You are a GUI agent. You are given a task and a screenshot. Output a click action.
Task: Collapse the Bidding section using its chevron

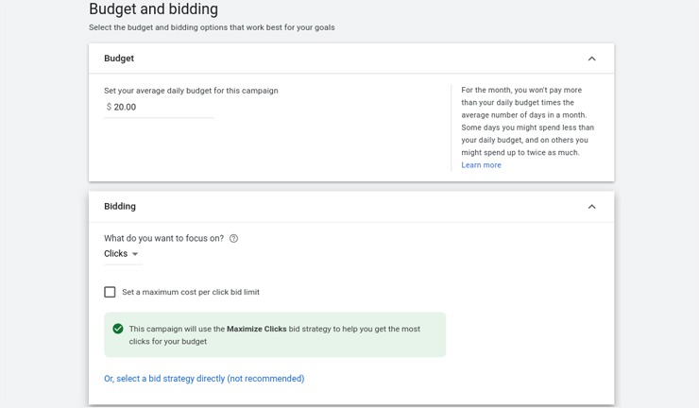[591, 207]
